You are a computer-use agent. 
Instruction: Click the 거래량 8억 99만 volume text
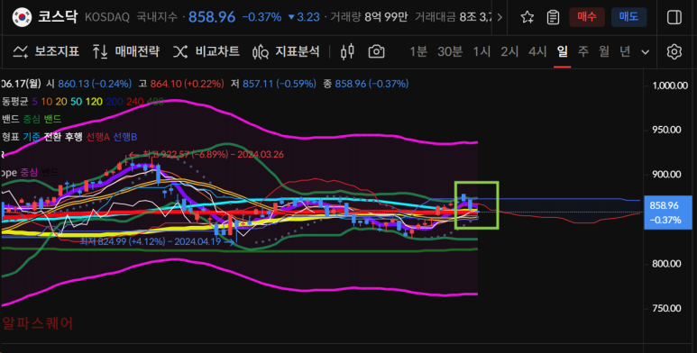tap(369, 17)
